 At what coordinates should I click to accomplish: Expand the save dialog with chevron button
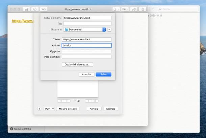point(109,30)
